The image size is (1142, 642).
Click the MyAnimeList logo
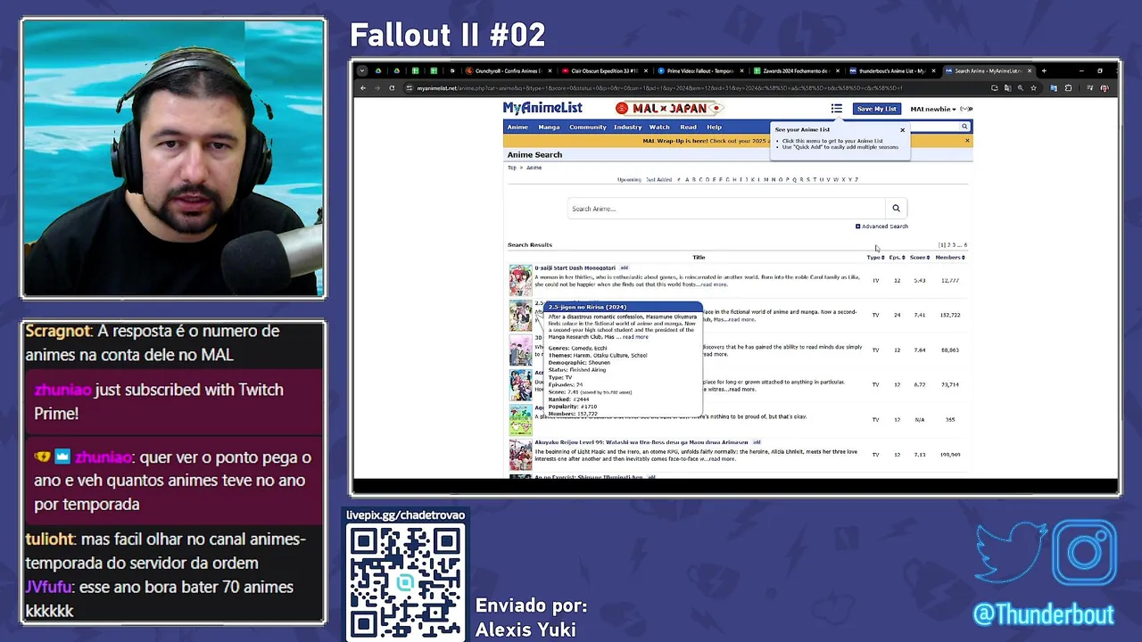point(542,108)
